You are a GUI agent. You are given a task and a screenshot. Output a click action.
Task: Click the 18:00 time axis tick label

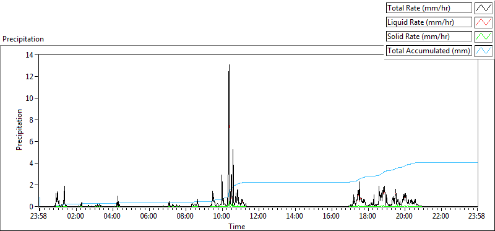[x=368, y=217]
